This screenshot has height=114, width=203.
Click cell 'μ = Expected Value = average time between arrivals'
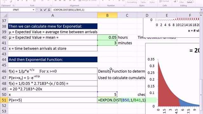[53, 32]
